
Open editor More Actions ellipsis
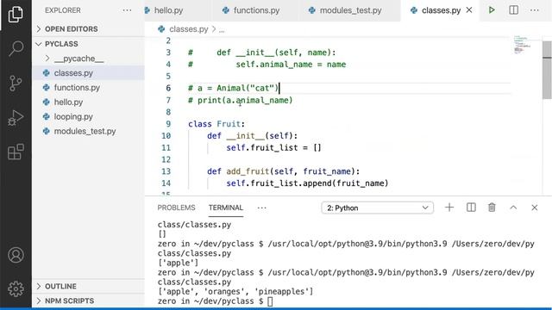(x=535, y=10)
